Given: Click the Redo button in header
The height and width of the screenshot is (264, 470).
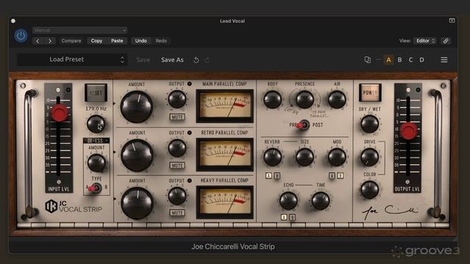Looking at the screenshot, I should pos(161,41).
